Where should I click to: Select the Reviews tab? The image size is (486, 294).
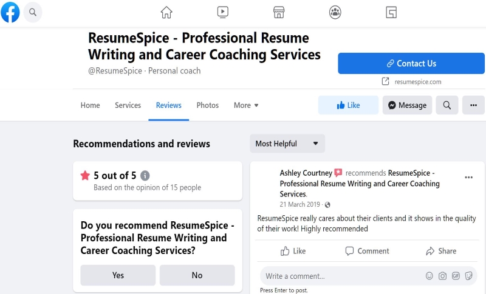[x=169, y=105]
